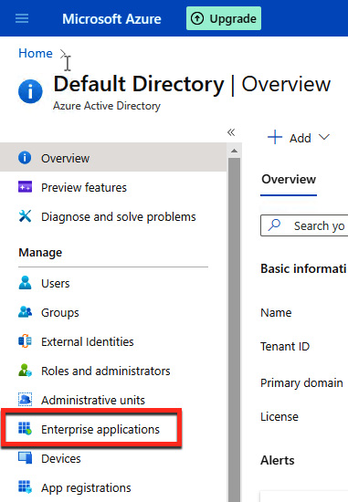Click the App registrations icon
Screen dimensions: 348x502
(25, 487)
